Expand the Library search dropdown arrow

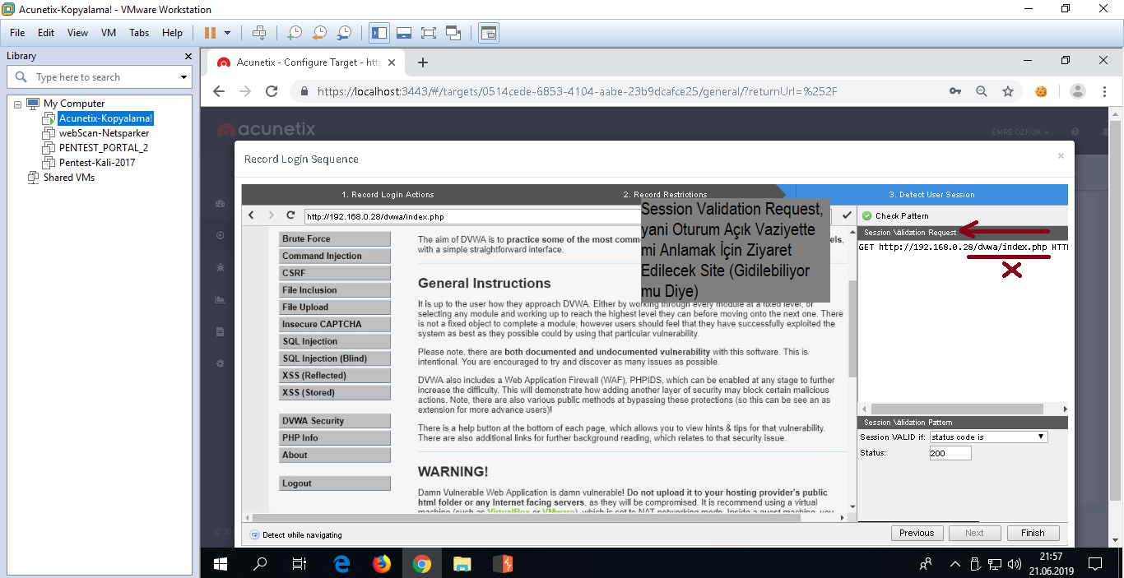[183, 77]
